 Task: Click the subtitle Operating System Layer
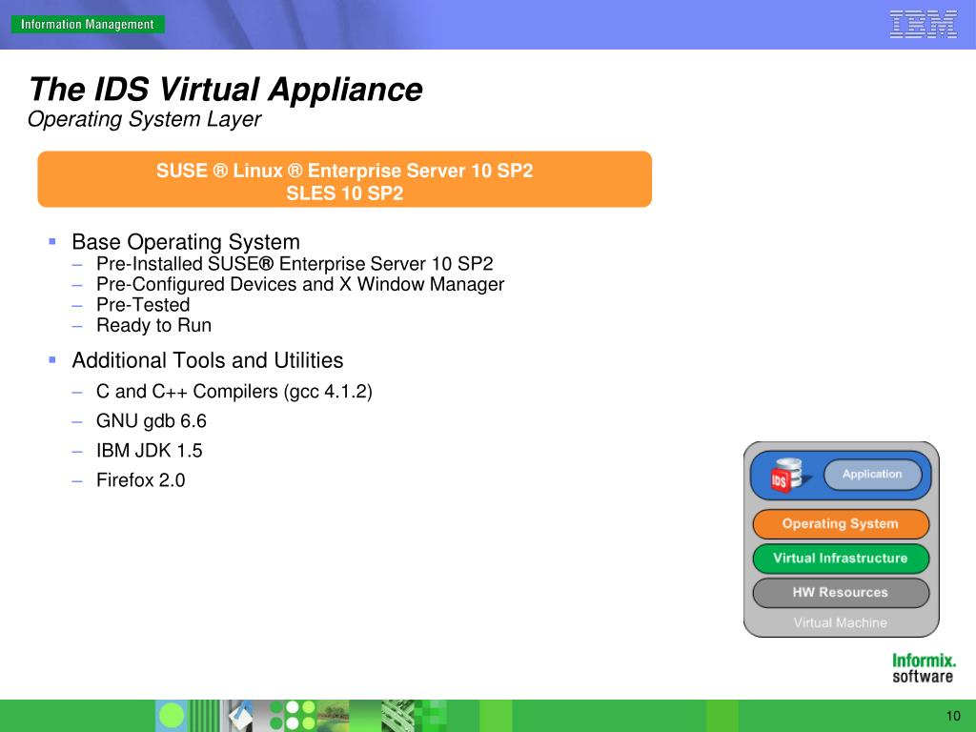(x=145, y=119)
